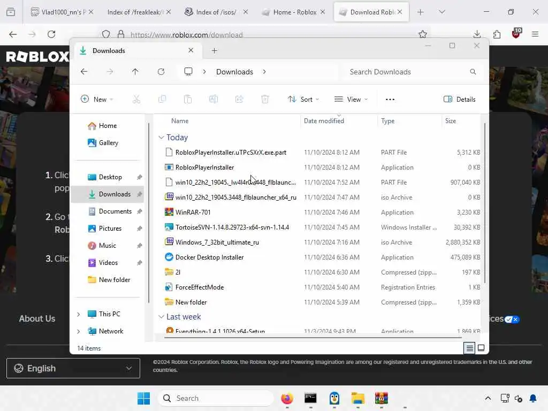Reload the Roblox page in Firefox
The image size is (548, 411).
(x=51, y=34)
